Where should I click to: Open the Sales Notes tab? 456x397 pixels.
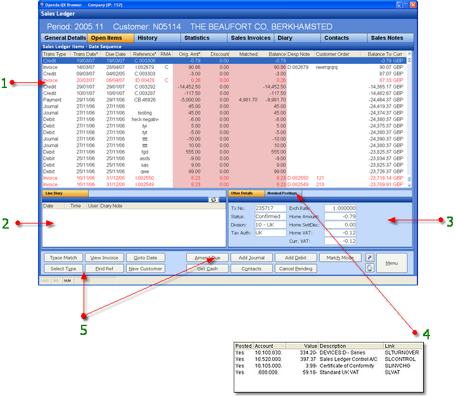point(391,38)
